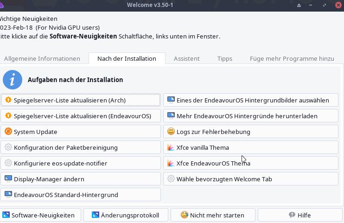Click the Aufgaben nach der Installation heading
Viewport: 344px width, 223px height.
click(75, 80)
